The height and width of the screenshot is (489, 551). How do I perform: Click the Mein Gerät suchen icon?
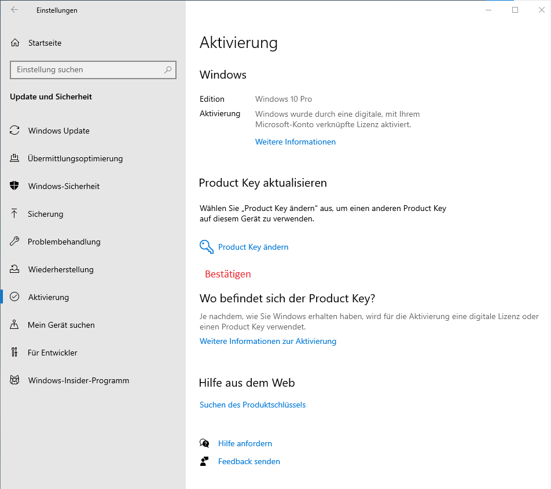click(x=14, y=324)
